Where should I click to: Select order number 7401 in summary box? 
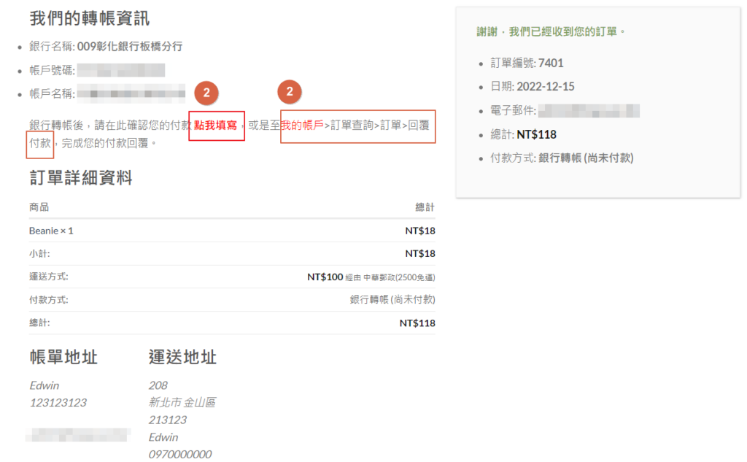click(x=551, y=63)
